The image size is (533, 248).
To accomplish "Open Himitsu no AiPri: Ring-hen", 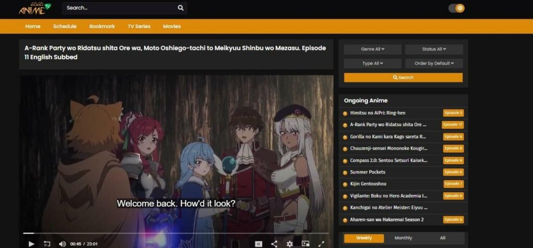I will (378, 113).
